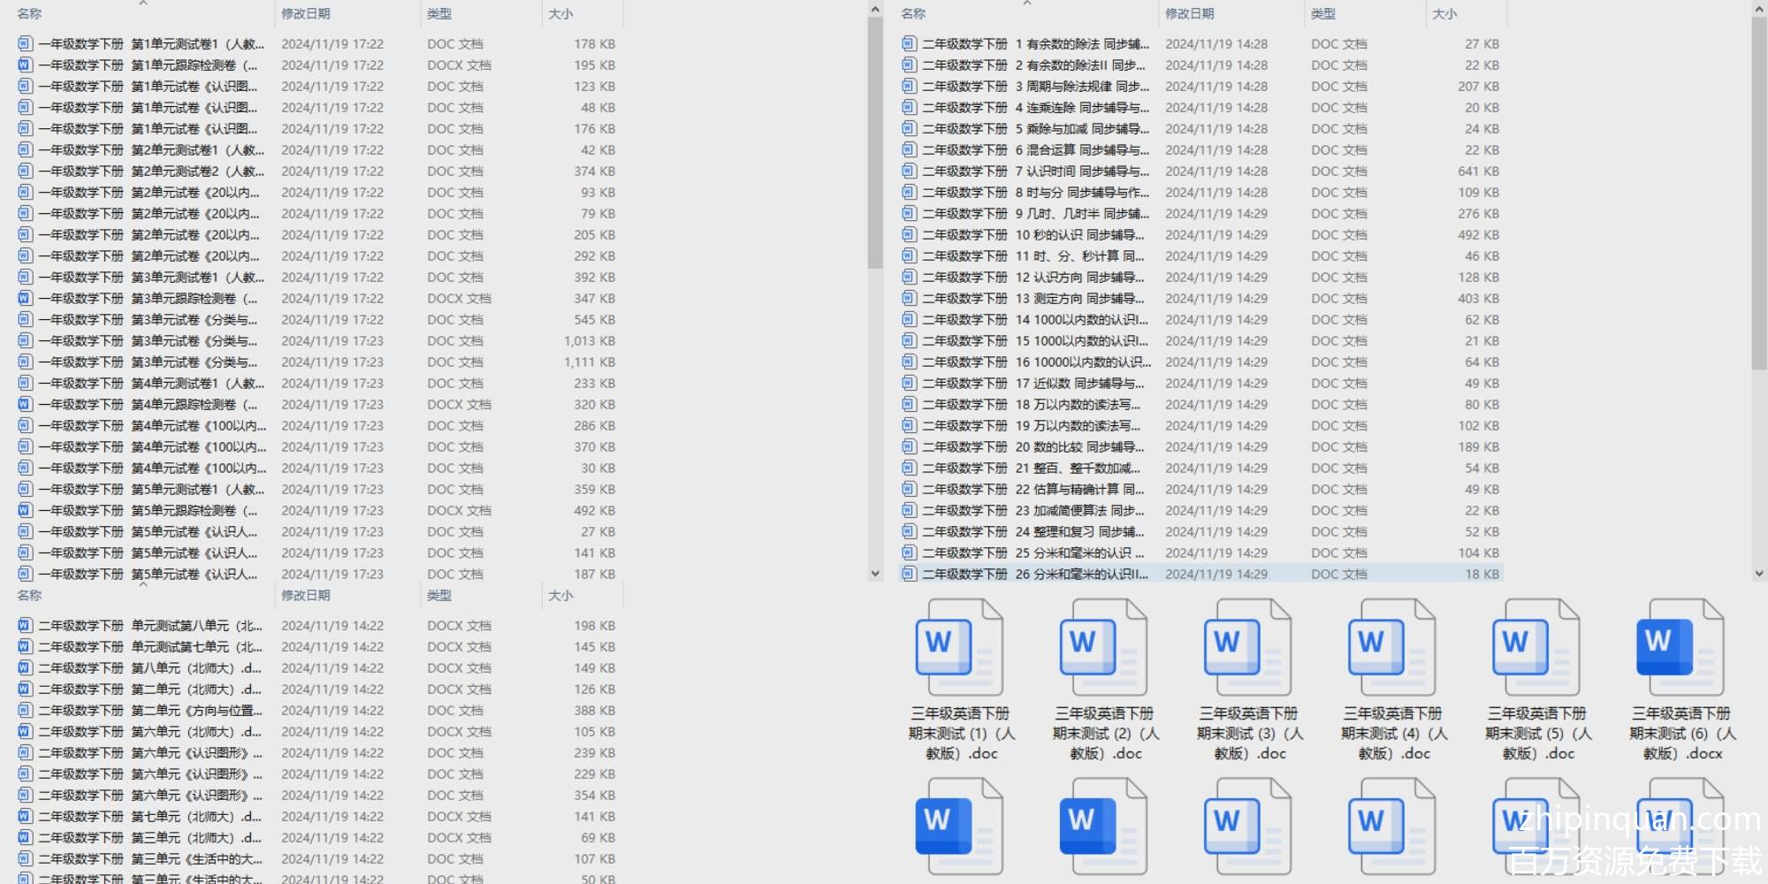Screen dimensions: 1768x884
Task: Click file name 二年级数学下册 4 连乘连除
Action: (x=1036, y=107)
